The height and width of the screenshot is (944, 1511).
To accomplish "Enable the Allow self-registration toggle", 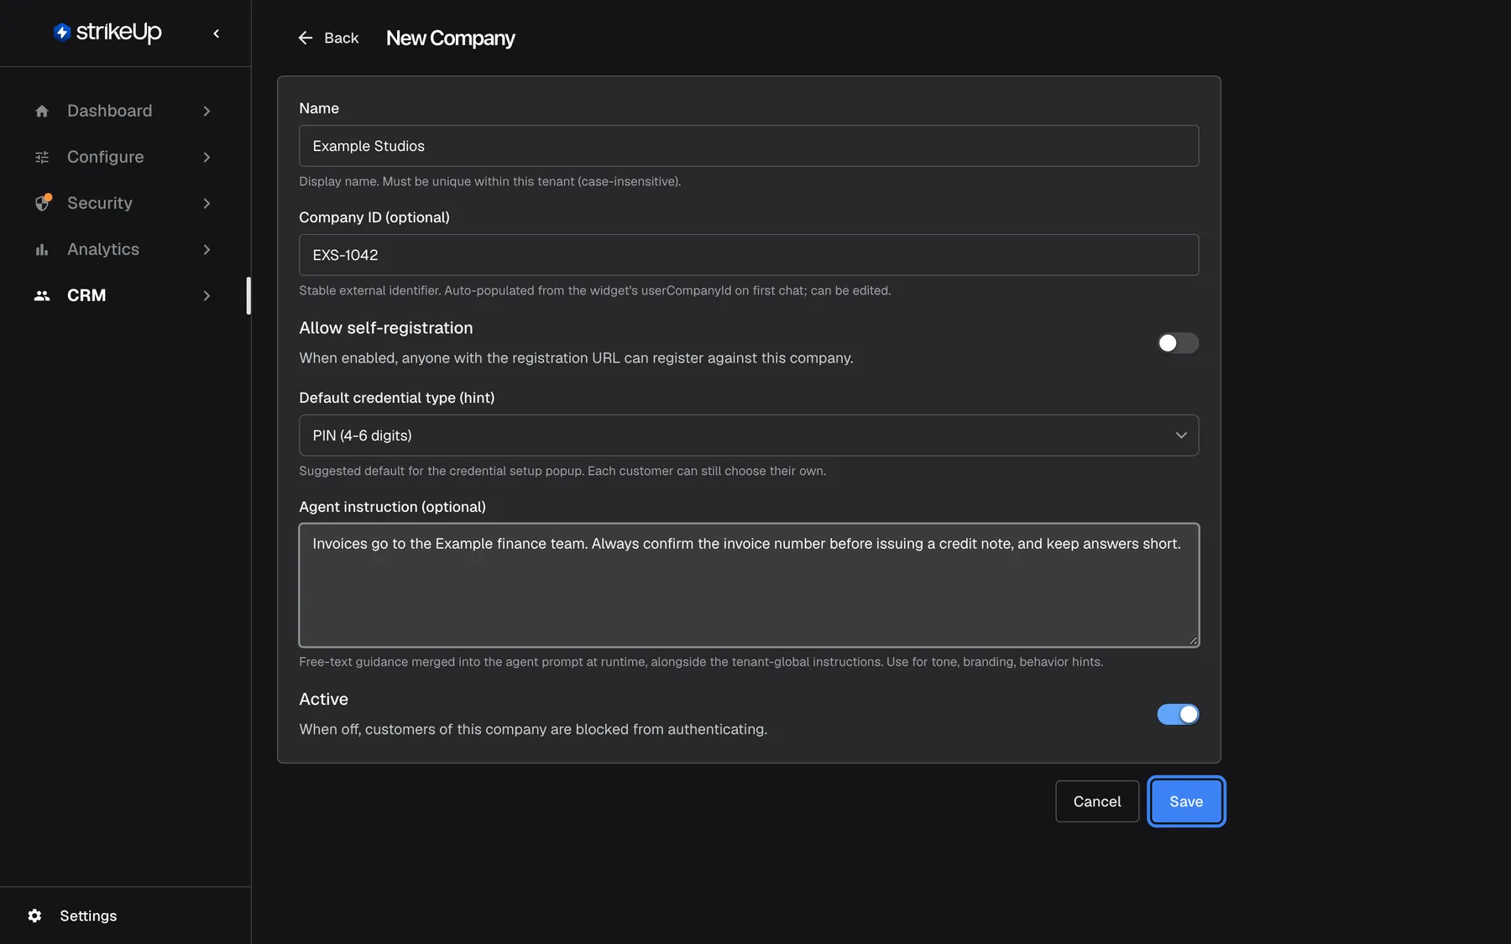I will click(x=1178, y=342).
